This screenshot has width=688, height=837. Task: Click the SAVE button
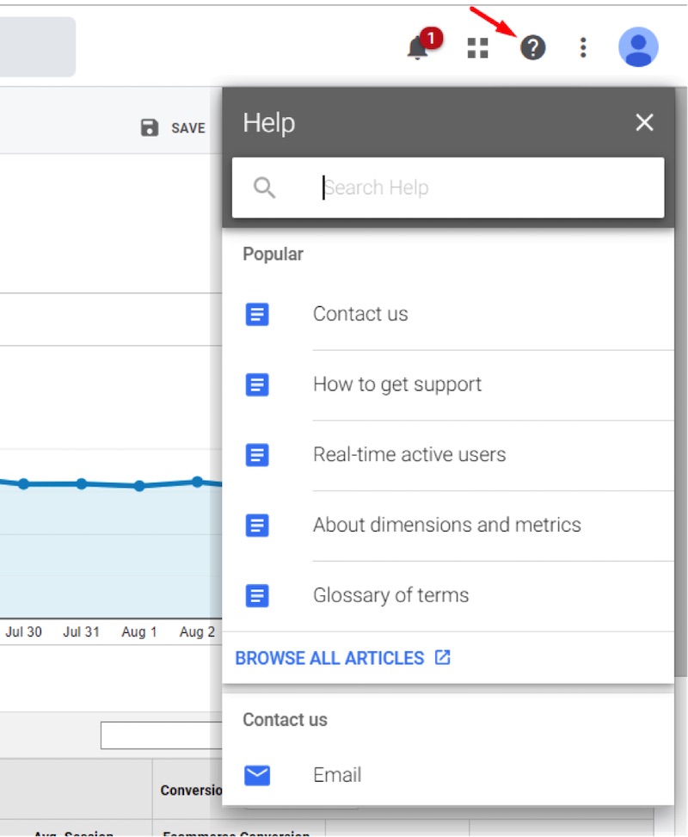tap(173, 126)
